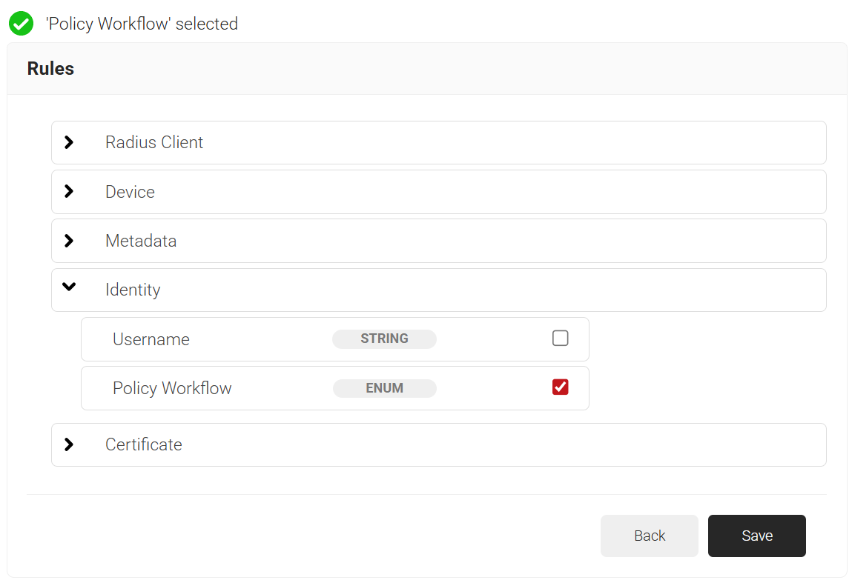Click the Rules panel heading
This screenshot has width=852, height=580.
pyautogui.click(x=50, y=69)
